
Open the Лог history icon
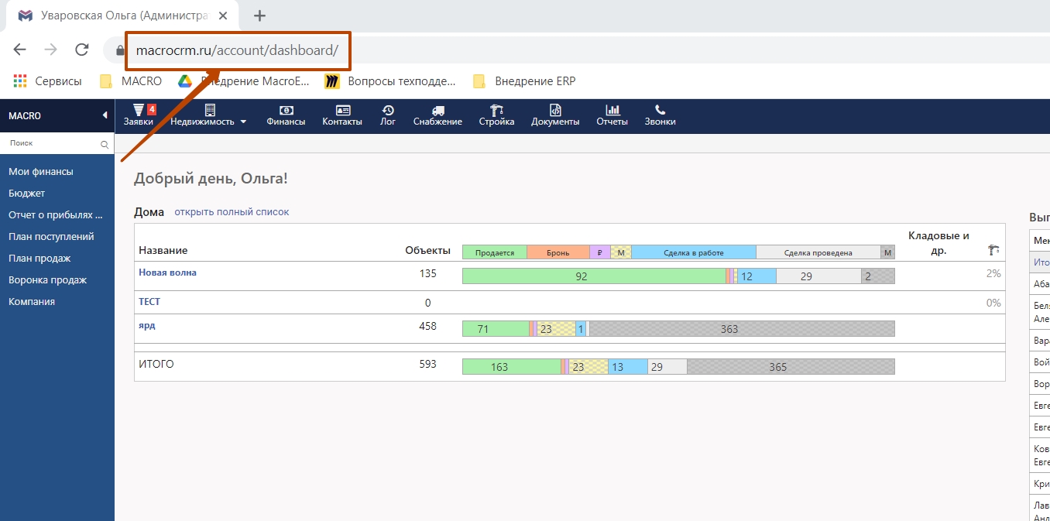click(388, 110)
